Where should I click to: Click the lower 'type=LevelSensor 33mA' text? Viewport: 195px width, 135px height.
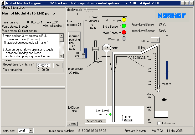tap(149, 31)
